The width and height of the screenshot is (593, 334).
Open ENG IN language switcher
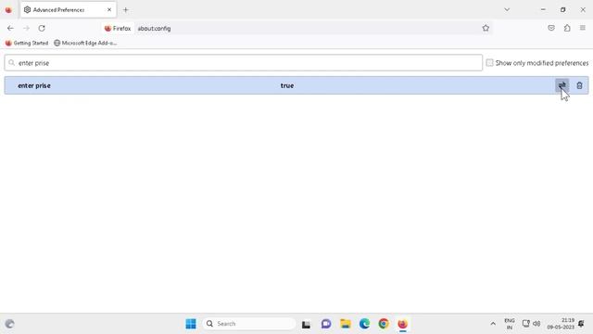click(x=510, y=324)
